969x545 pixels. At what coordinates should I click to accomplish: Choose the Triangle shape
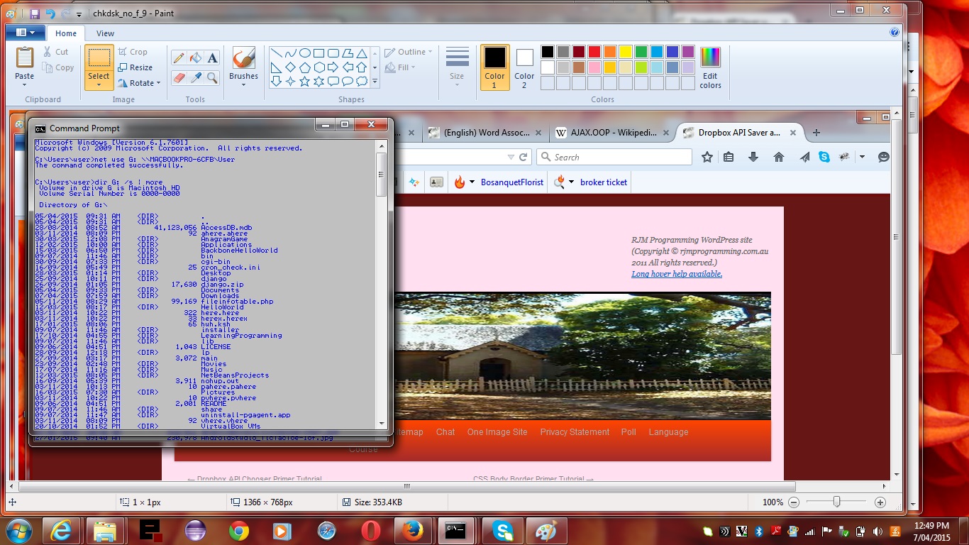pyautogui.click(x=361, y=53)
